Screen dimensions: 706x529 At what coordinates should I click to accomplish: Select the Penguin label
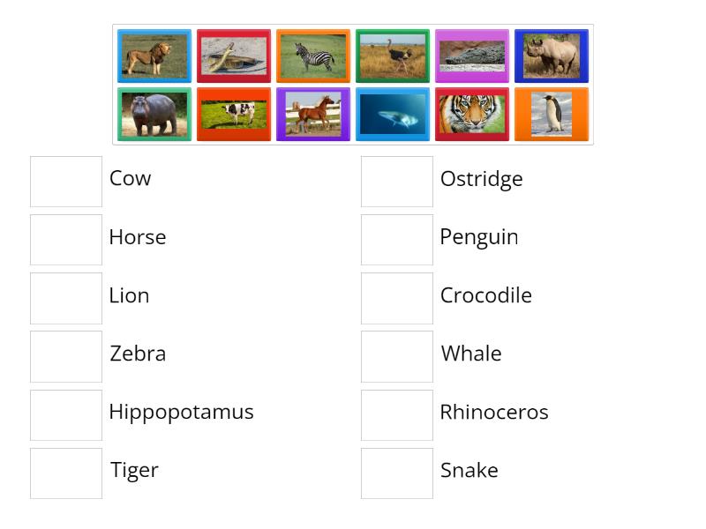coord(477,237)
